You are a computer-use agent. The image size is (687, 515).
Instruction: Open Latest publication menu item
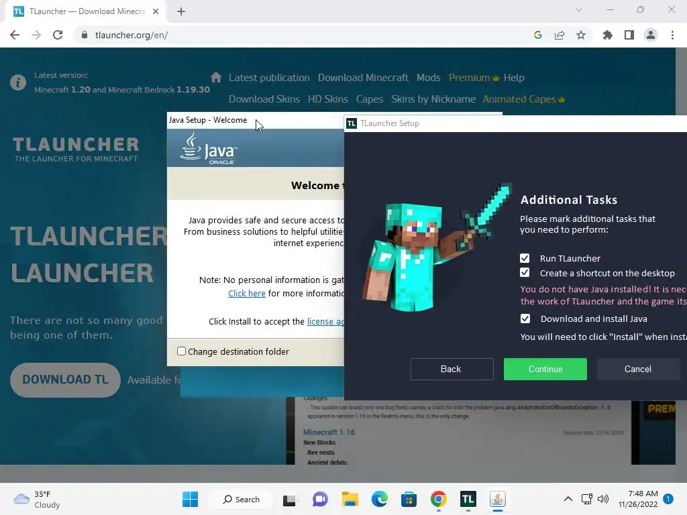[269, 78]
